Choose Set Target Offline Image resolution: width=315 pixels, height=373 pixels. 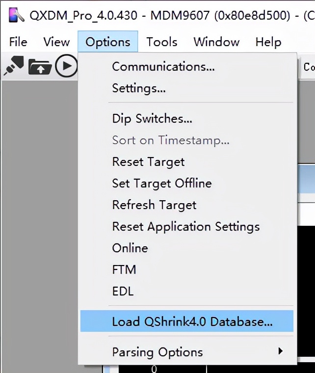point(186,184)
